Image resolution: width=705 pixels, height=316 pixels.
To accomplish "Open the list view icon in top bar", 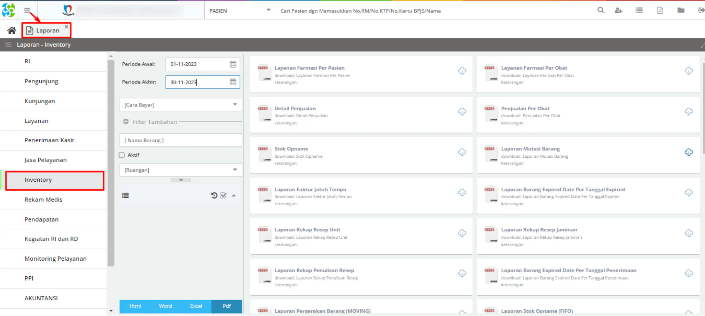I will coord(639,10).
